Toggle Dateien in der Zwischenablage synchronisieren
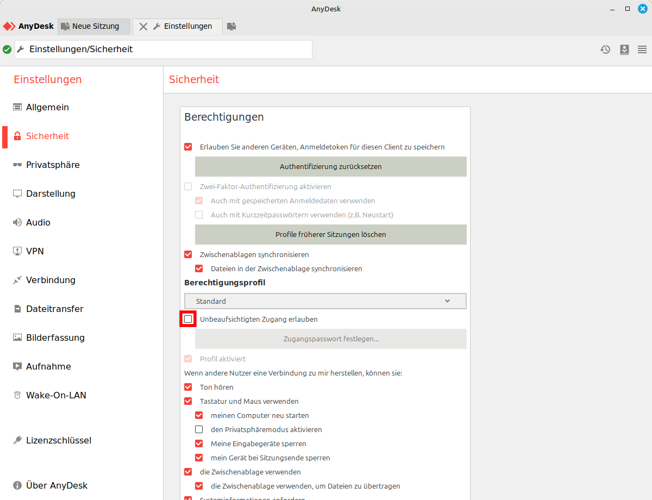Viewport: 652px width, 500px height. 199,268
